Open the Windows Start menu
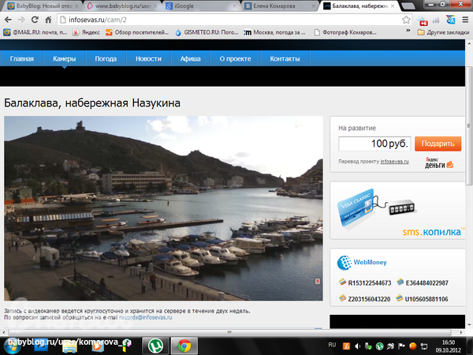This screenshot has width=473, height=355. click(x=11, y=345)
